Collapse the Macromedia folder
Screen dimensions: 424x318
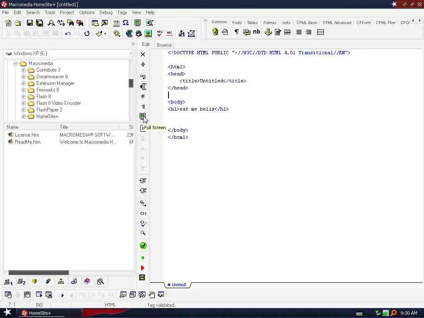tap(16, 63)
